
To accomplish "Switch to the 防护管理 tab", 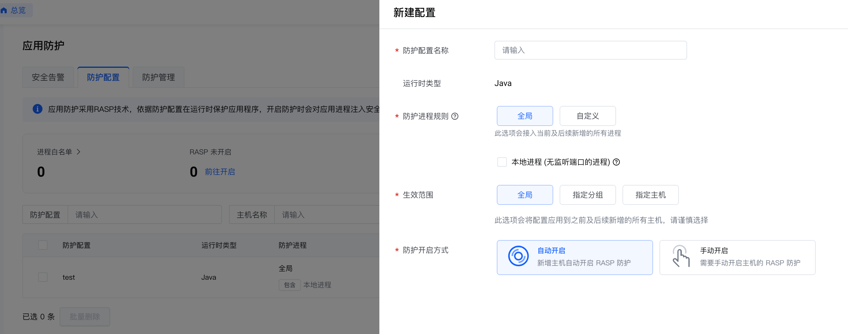I will [x=159, y=77].
